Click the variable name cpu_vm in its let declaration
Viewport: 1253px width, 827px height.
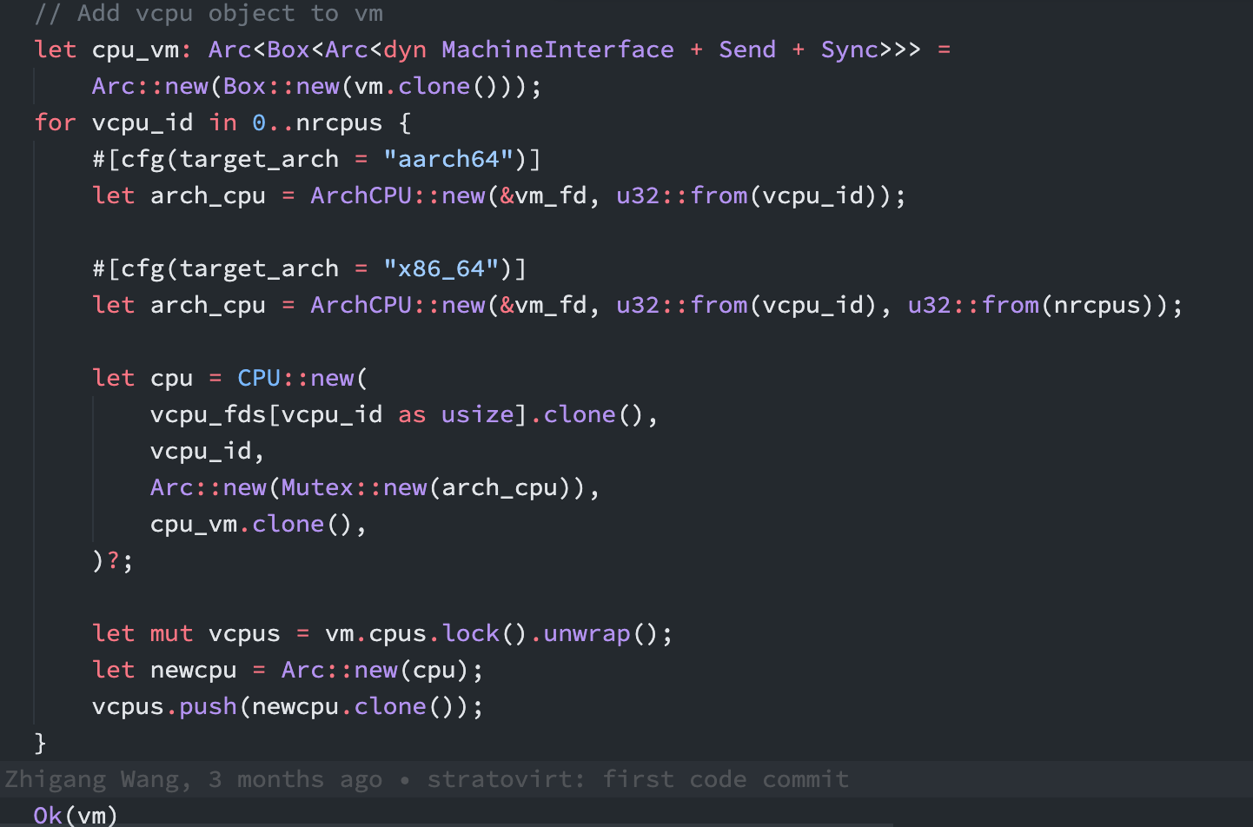(x=136, y=50)
